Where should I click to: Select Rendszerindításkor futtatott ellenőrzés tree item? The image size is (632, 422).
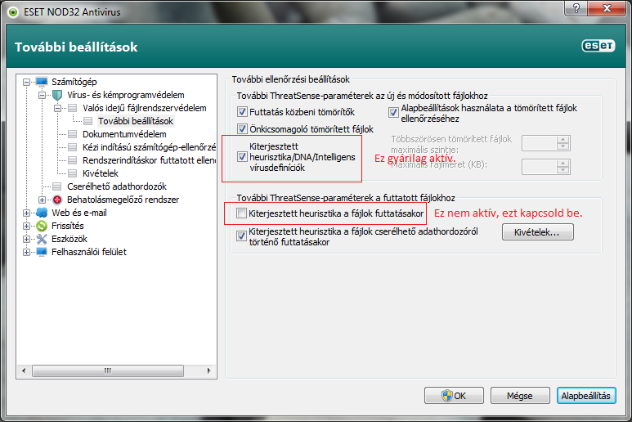149,160
